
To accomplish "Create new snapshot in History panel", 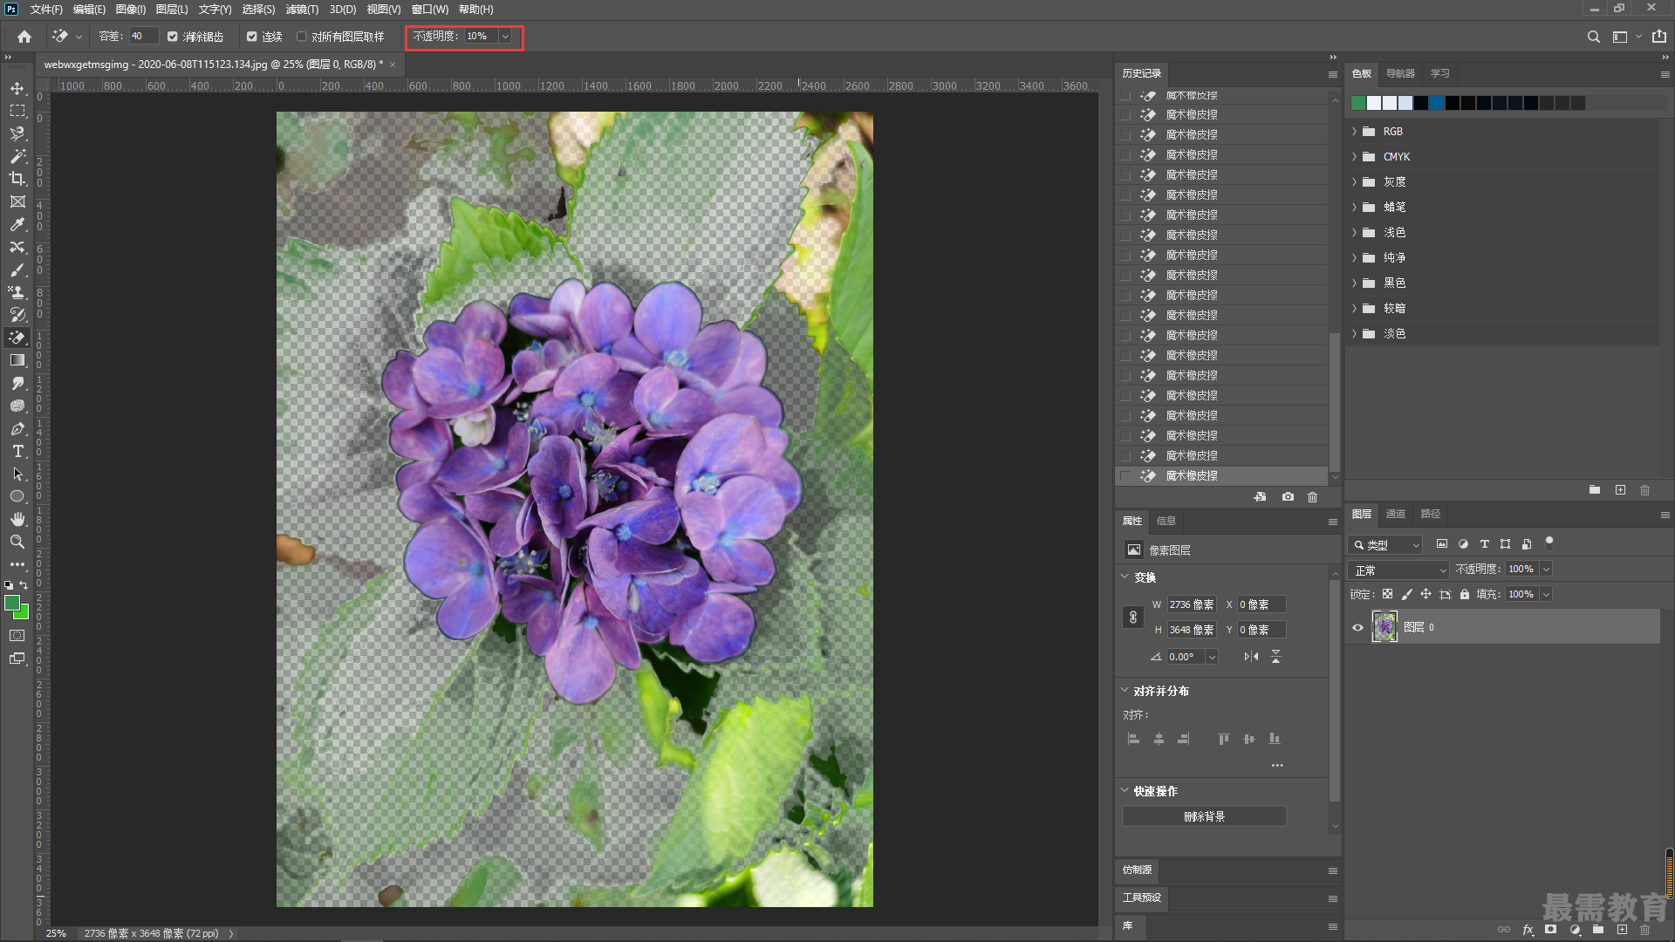I will 1288,497.
